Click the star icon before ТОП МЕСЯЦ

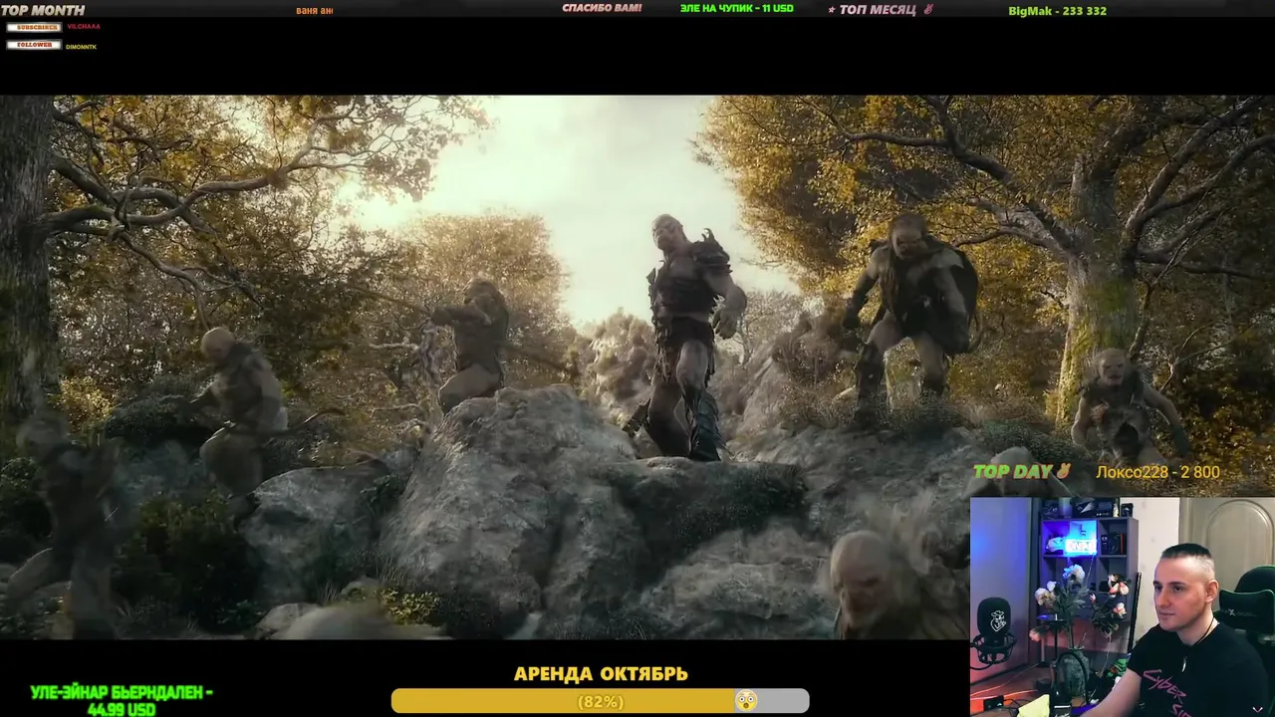click(x=832, y=10)
